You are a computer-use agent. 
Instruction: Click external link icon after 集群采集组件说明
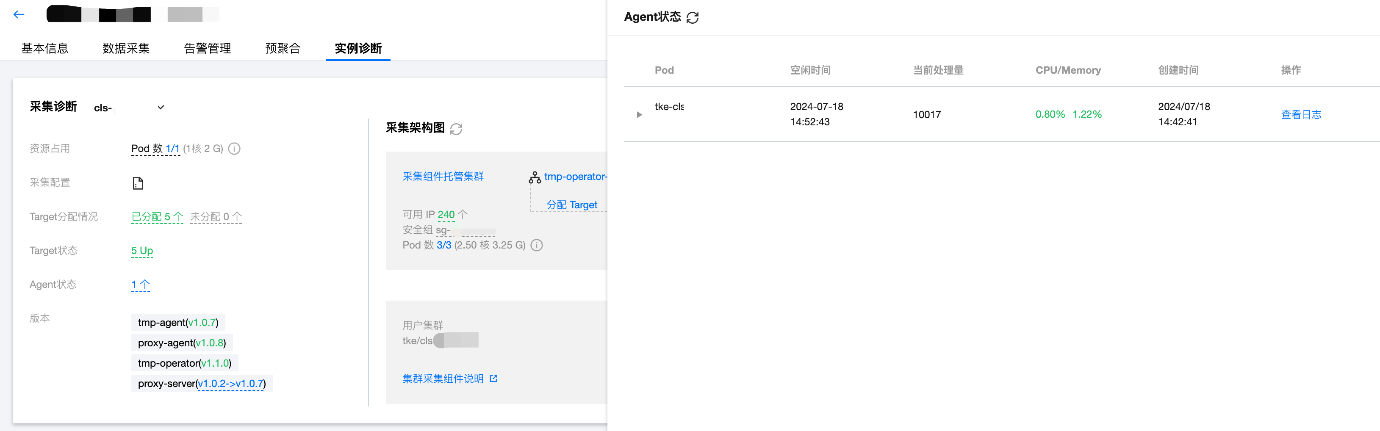(493, 379)
